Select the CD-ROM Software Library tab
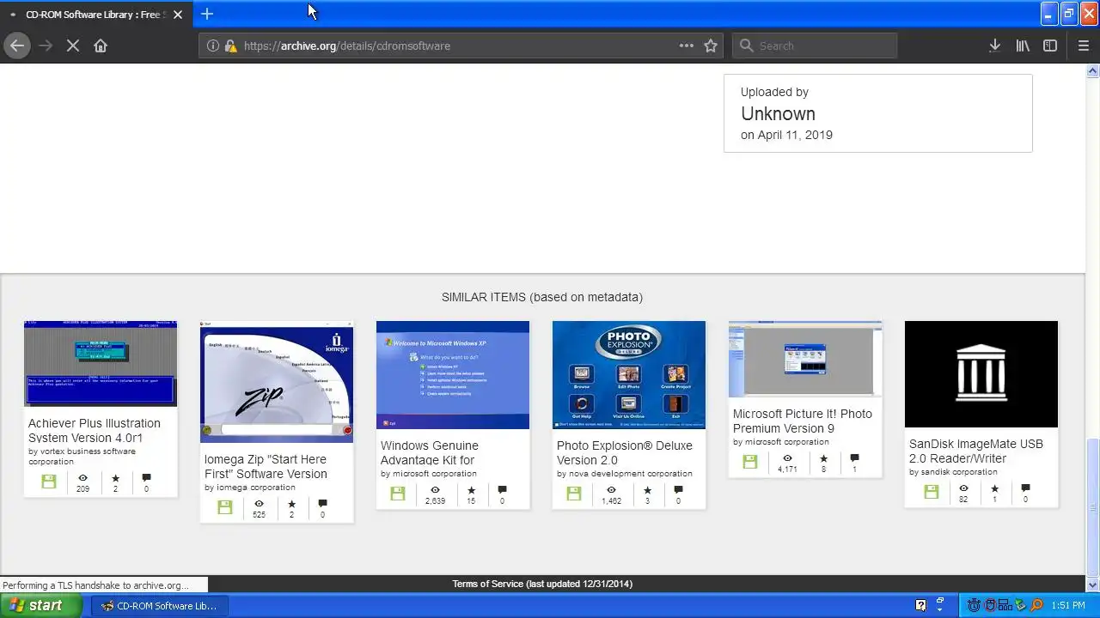1100x618 pixels. coord(95,15)
